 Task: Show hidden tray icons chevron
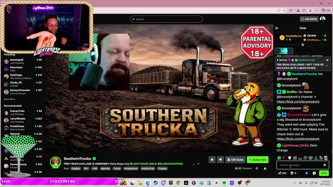(x=295, y=183)
